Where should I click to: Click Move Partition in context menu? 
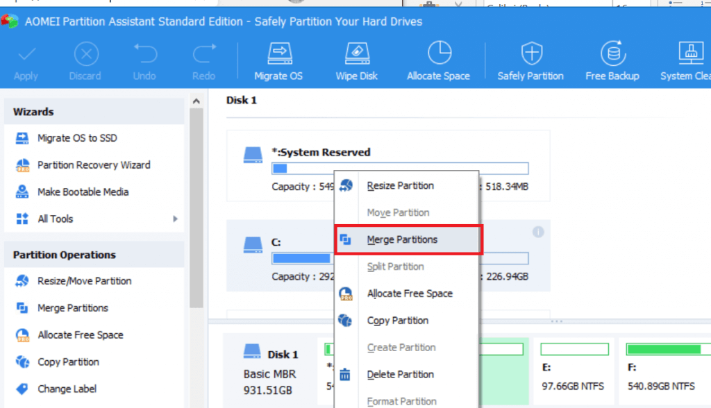406,212
